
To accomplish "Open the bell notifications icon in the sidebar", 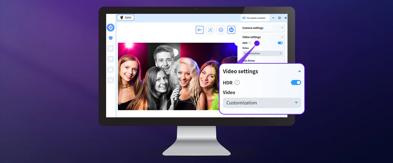I will coord(111,59).
